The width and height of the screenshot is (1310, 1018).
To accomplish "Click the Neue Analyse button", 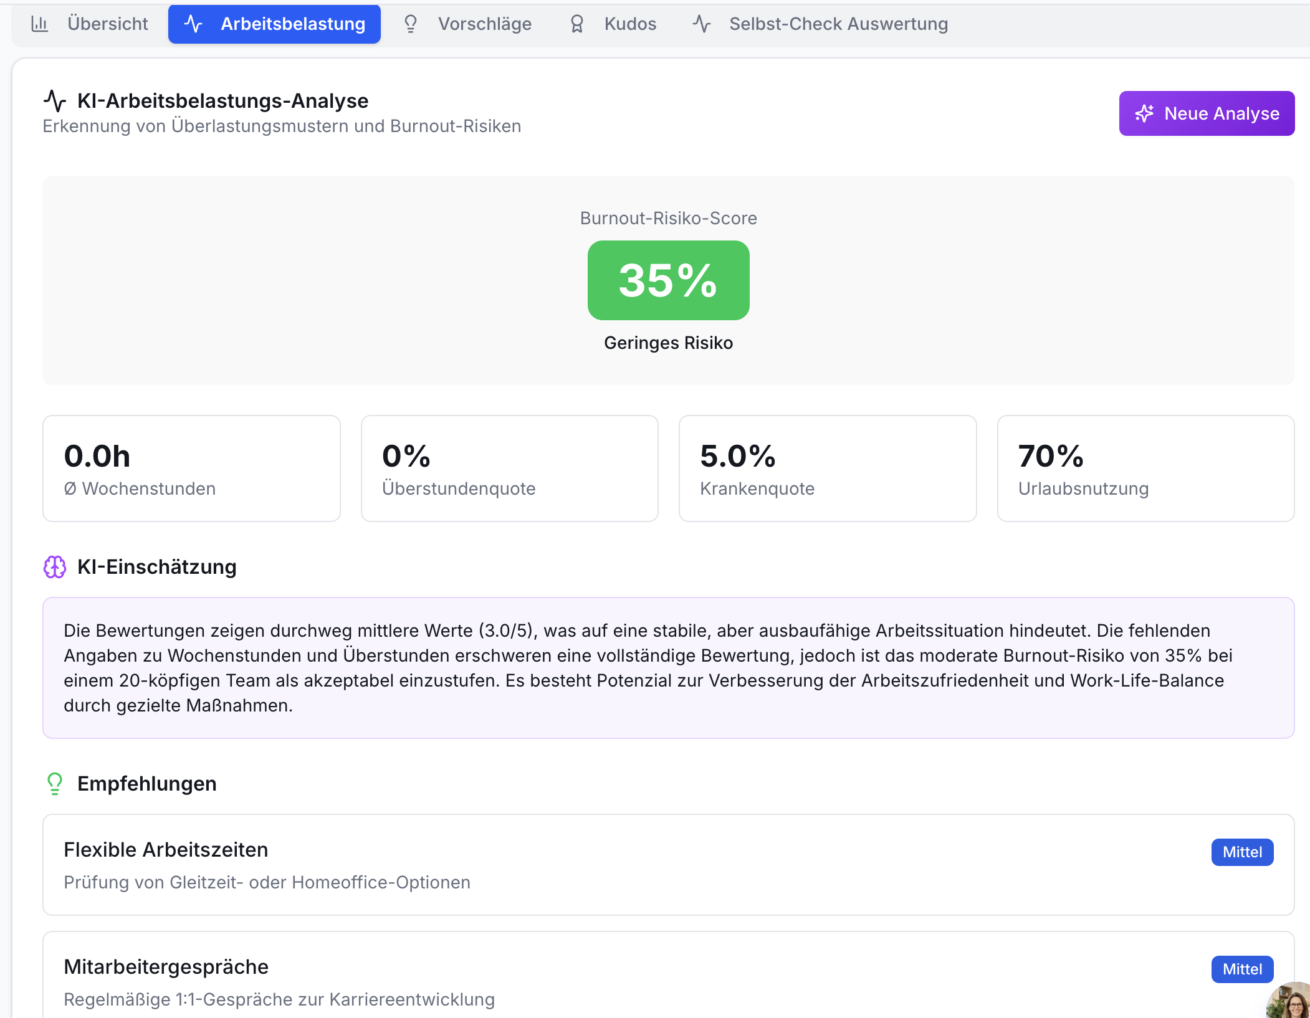I will 1207,113.
